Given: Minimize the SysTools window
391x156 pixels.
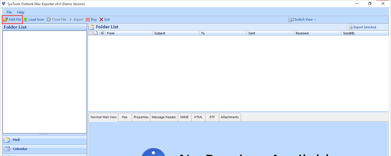Looking at the screenshot, I should pyautogui.click(x=357, y=4).
